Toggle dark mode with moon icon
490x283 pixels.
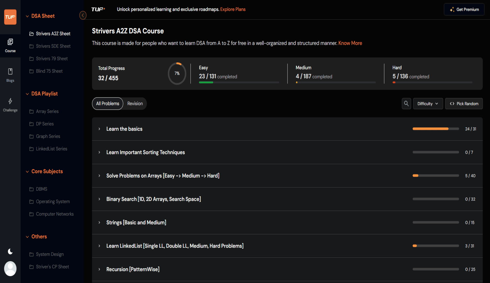tap(10, 251)
